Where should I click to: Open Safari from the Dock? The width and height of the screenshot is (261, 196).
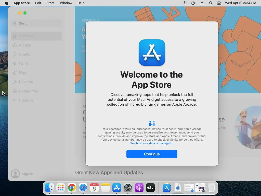(x=83, y=188)
